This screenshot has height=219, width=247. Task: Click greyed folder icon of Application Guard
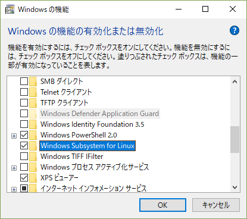(x=33, y=114)
